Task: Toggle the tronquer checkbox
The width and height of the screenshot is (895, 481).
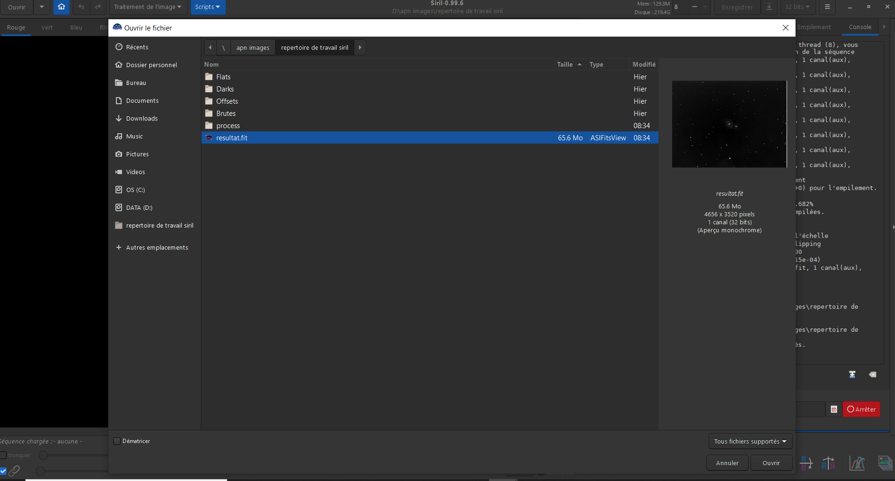Action: click(x=3, y=455)
